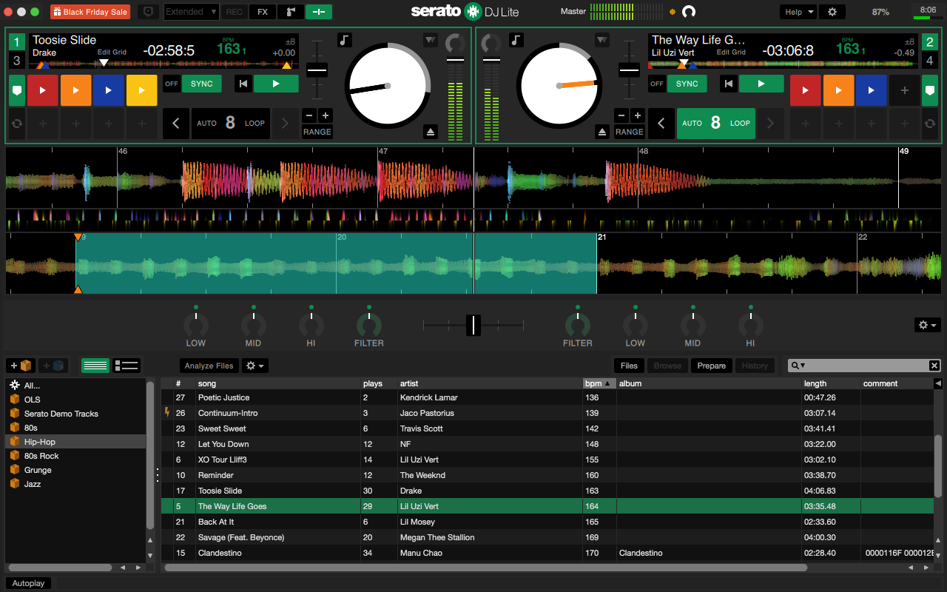Trigger deck 1 red cue point
Viewport: 947px width, 592px height.
(43, 90)
